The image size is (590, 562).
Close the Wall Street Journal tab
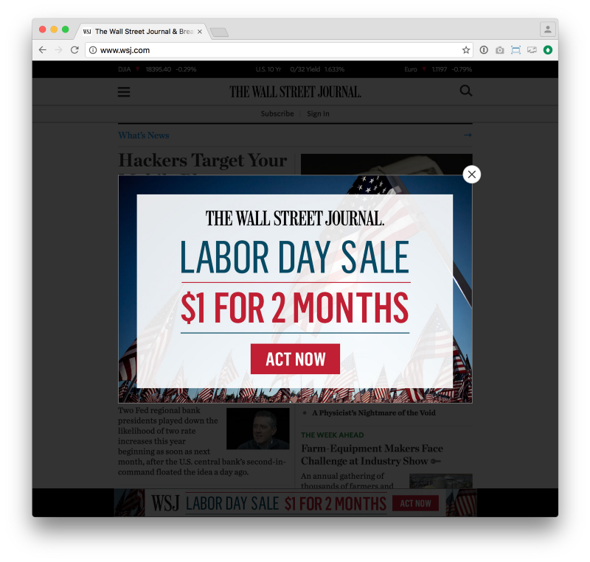(200, 32)
